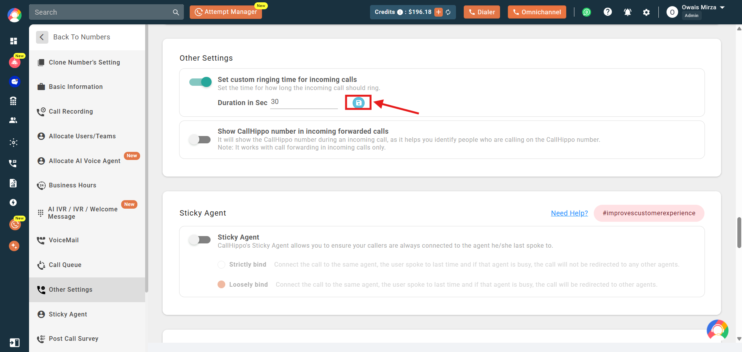Viewport: 742px width, 352px height.
Task: Open the chat support widget at bottom right
Action: click(718, 330)
